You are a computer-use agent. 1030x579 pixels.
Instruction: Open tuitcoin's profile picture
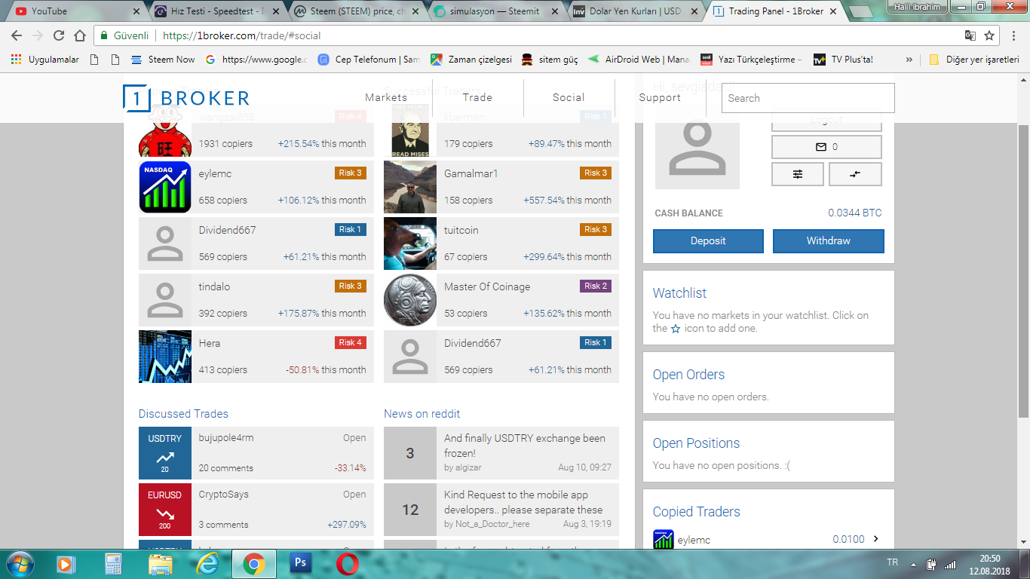click(x=410, y=244)
